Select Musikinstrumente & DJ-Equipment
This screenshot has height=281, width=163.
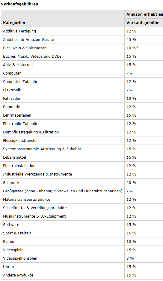coord(34,216)
